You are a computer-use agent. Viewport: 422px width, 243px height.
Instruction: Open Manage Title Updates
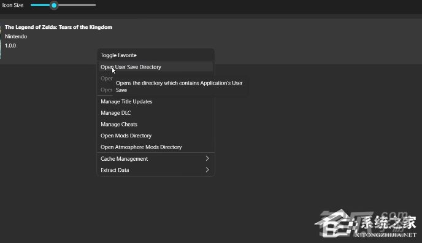(x=156, y=101)
